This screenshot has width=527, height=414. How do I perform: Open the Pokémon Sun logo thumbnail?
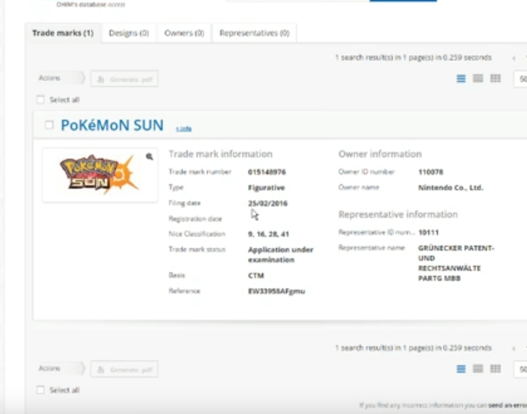coord(100,175)
